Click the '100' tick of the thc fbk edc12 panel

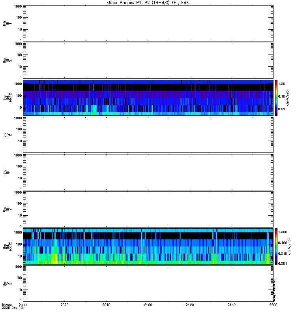(19, 244)
